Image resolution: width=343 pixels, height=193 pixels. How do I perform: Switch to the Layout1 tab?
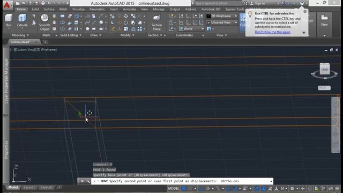[29, 187]
